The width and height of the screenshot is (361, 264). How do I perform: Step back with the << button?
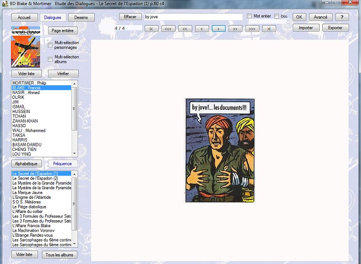point(185,29)
